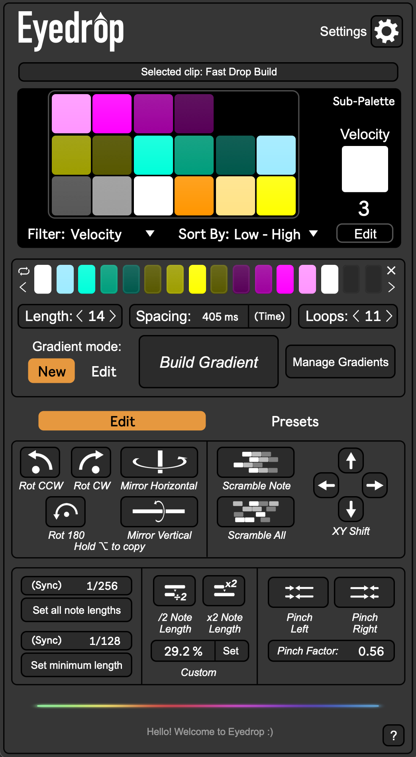Open the Filter: Velocity dropdown
This screenshot has height=757, width=416.
(91, 234)
